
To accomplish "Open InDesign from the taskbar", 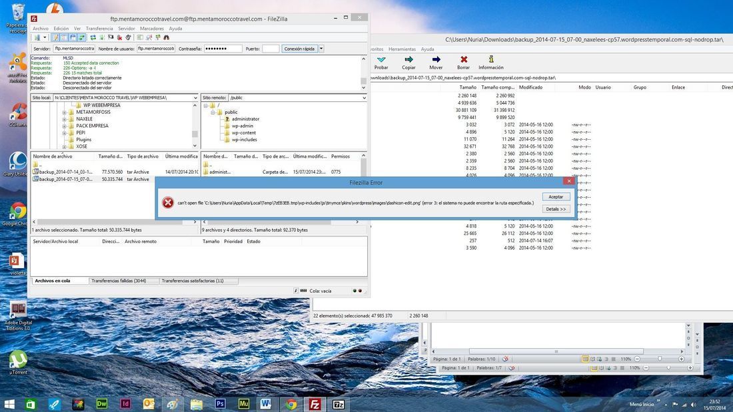I will (x=125, y=403).
